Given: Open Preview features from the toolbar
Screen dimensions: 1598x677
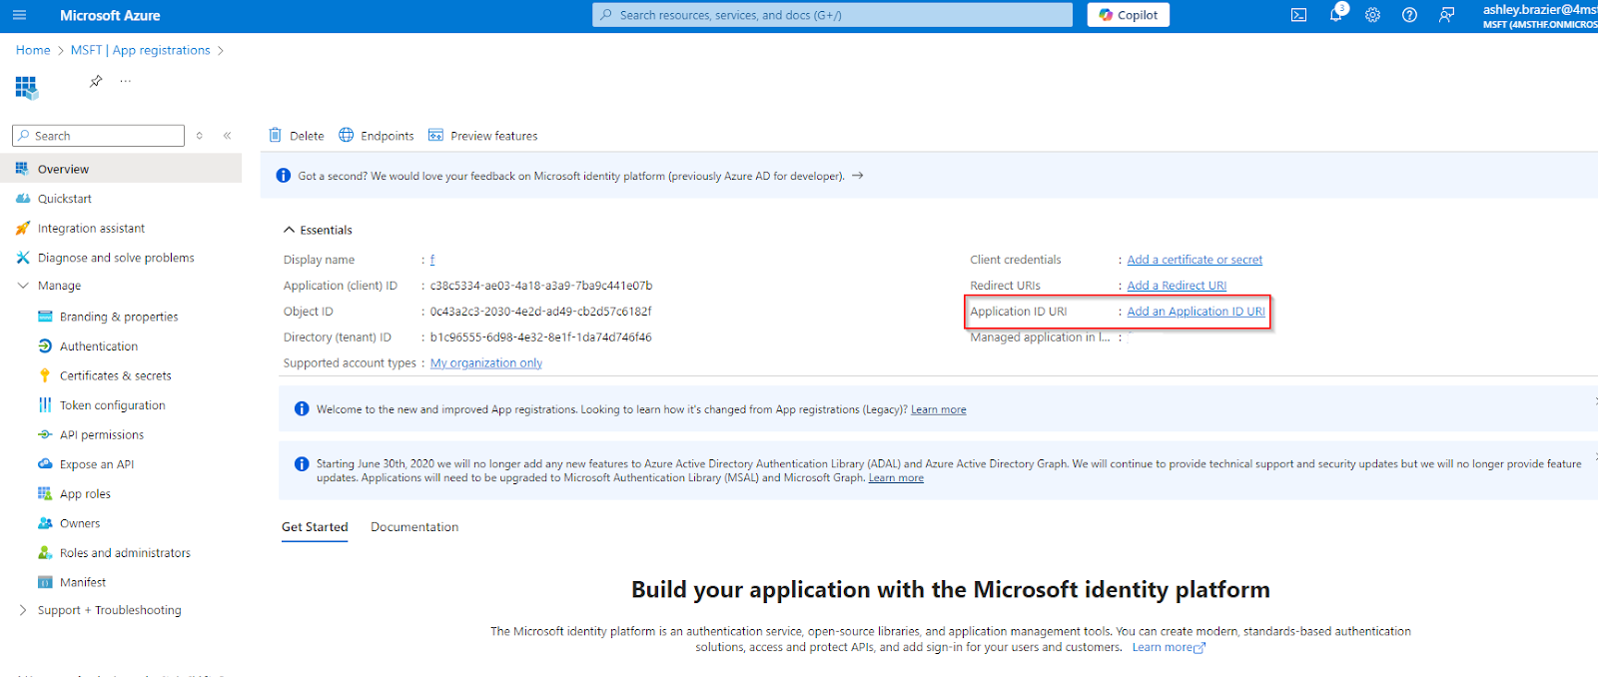Looking at the screenshot, I should coord(482,136).
